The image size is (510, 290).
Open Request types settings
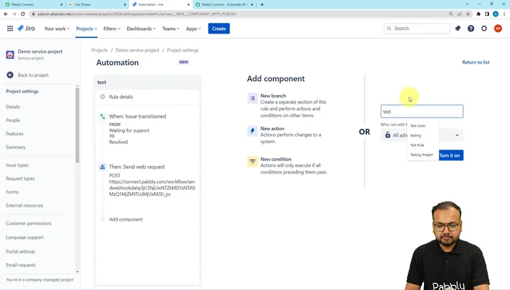tap(20, 179)
